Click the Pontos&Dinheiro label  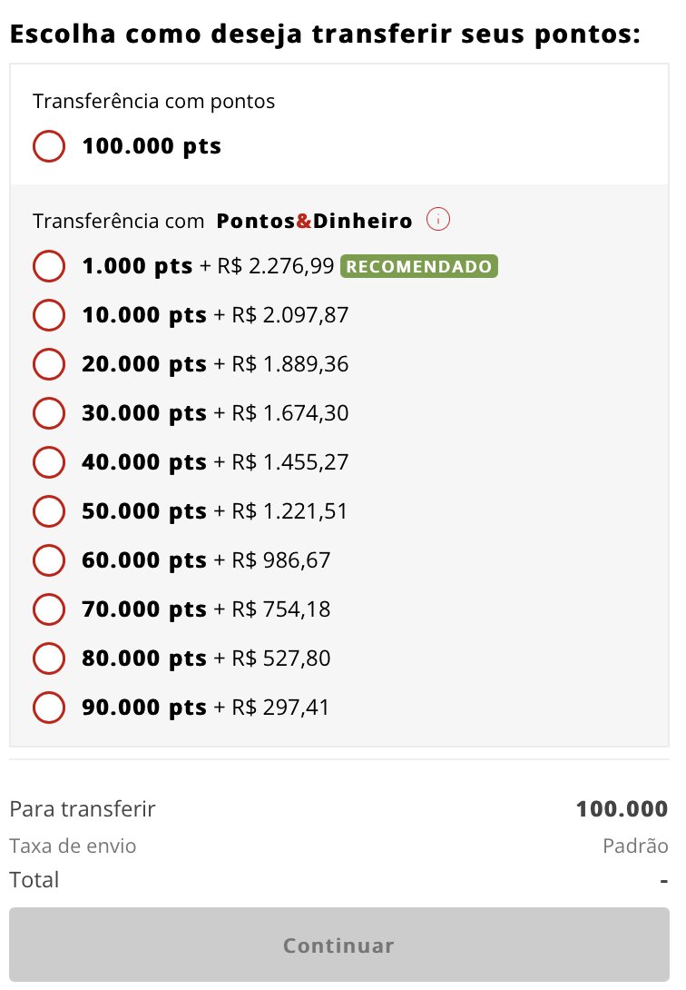click(314, 221)
